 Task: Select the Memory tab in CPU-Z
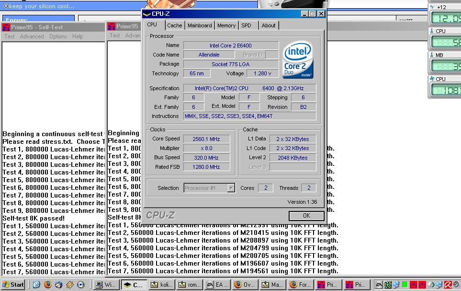[226, 25]
